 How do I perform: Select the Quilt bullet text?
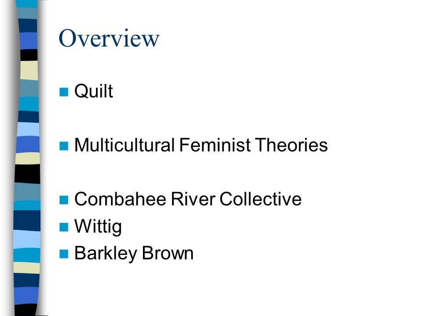point(94,91)
